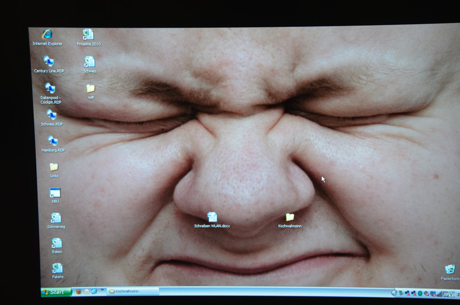The image size is (460, 305).
Task: Click the Hamburg.RDP desktop icon
Action: (x=53, y=141)
